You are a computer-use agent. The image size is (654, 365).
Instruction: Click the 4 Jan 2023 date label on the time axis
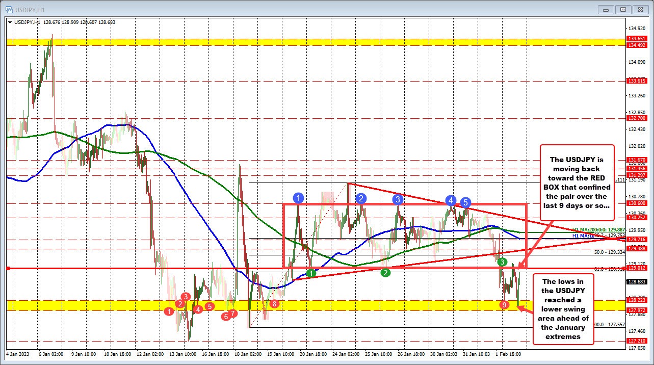pyautogui.click(x=17, y=353)
